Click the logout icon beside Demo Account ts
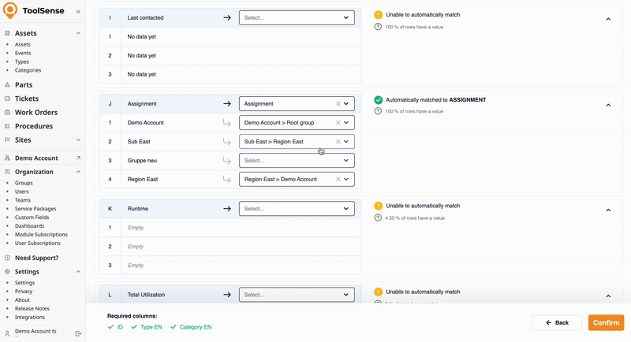Image resolution: width=631 pixels, height=342 pixels. coord(78,333)
